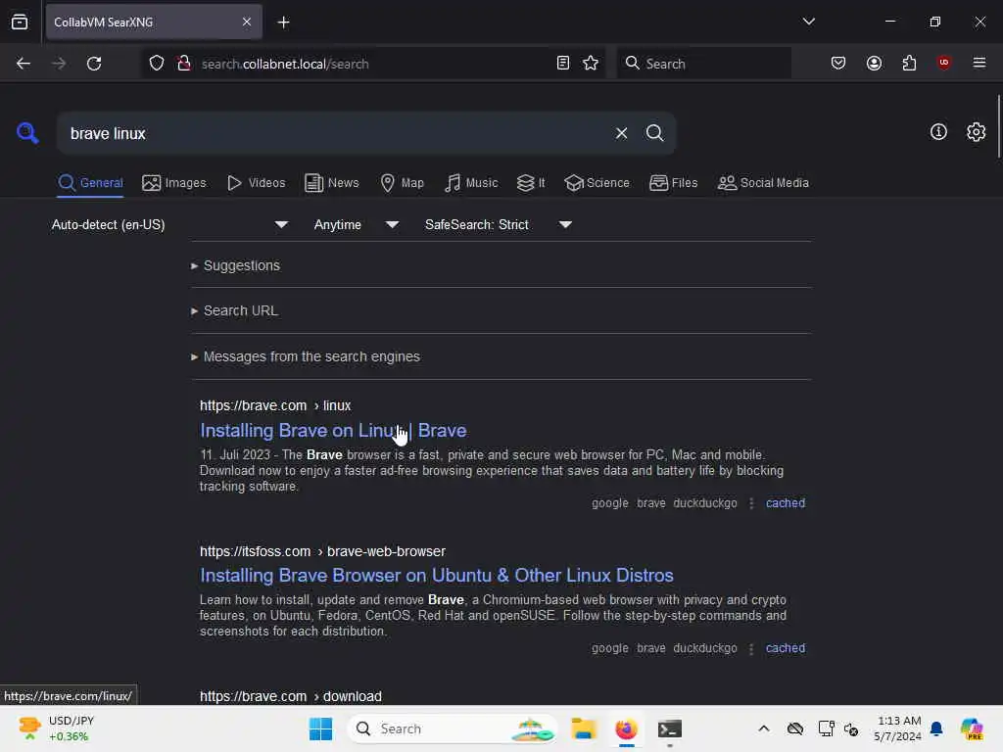This screenshot has width=1003, height=752.
Task: Open Firefox hamburger application menu
Action: tap(979, 63)
